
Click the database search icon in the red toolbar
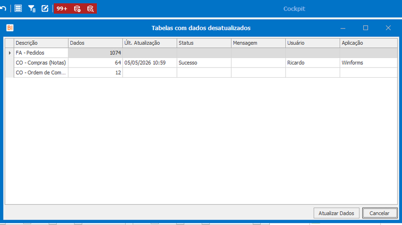90,9
